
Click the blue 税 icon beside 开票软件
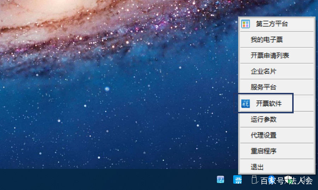(x=246, y=103)
